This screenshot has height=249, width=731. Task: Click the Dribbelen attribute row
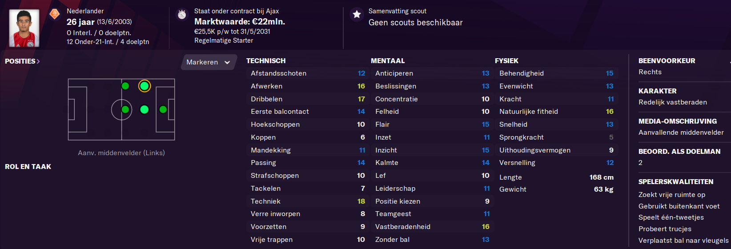point(308,99)
